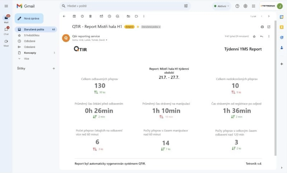The width and height of the screenshot is (287, 173).
Task: Open Tasks in the side panel
Action: pos(282,38)
